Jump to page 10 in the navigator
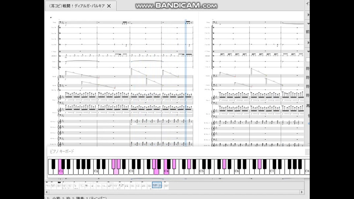Screen dimensions: 354x199 (98, 186)
